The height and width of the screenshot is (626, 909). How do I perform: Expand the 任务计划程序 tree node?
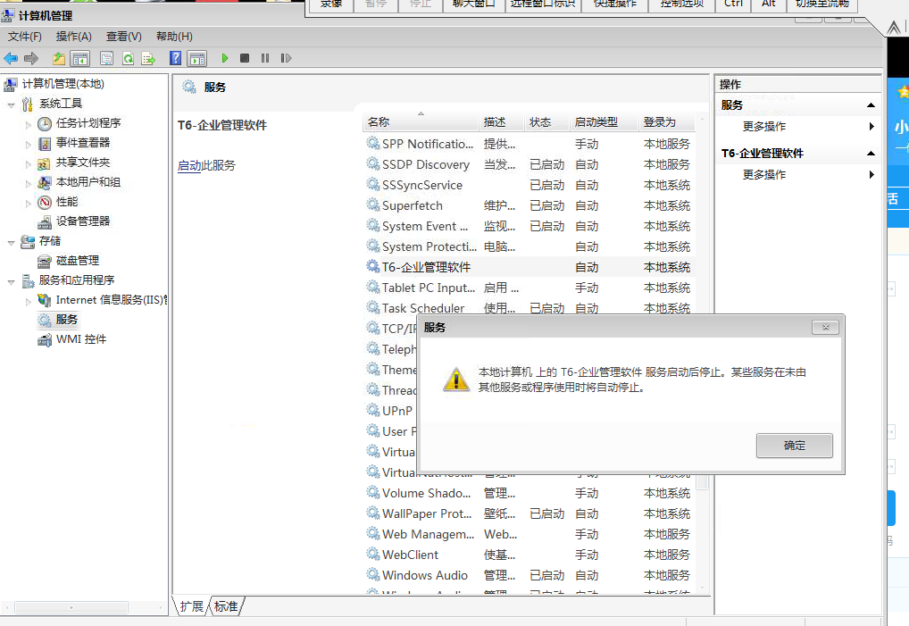28,125
